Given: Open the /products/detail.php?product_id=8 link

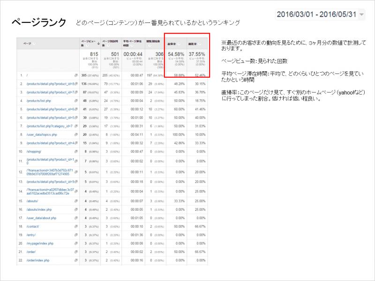Looking at the screenshot, I should [51, 84].
